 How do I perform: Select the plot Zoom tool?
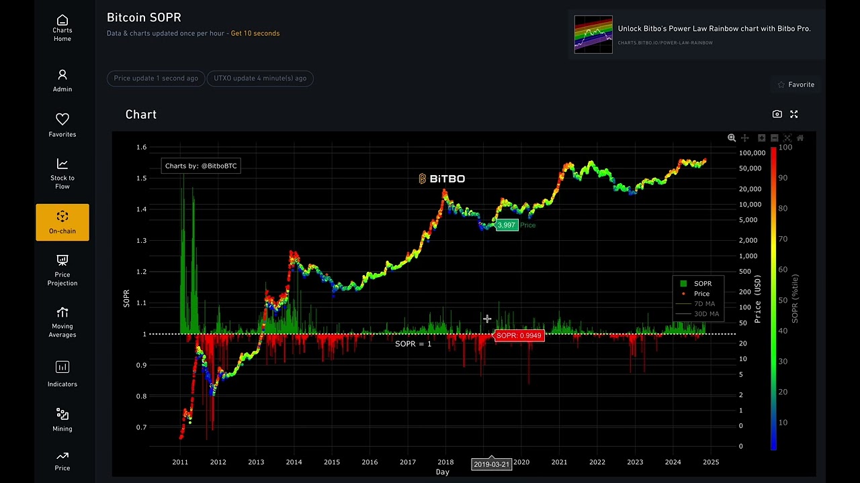click(732, 138)
